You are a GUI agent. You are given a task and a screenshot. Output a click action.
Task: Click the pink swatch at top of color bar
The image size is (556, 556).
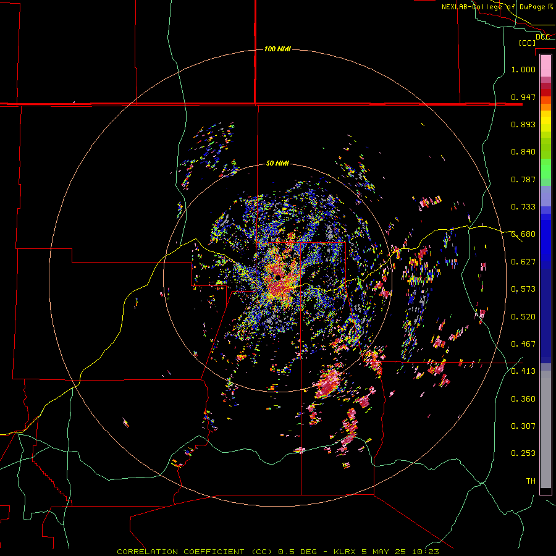[545, 65]
